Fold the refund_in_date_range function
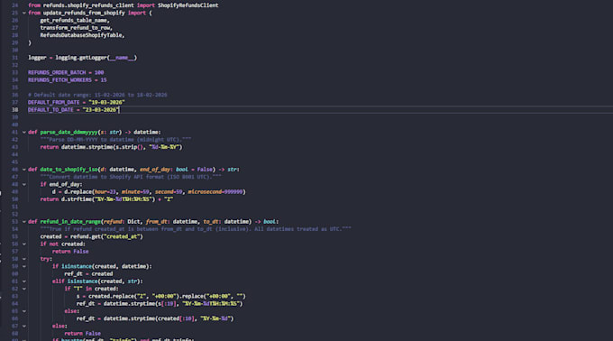This screenshot has width=613, height=341. click(x=23, y=222)
